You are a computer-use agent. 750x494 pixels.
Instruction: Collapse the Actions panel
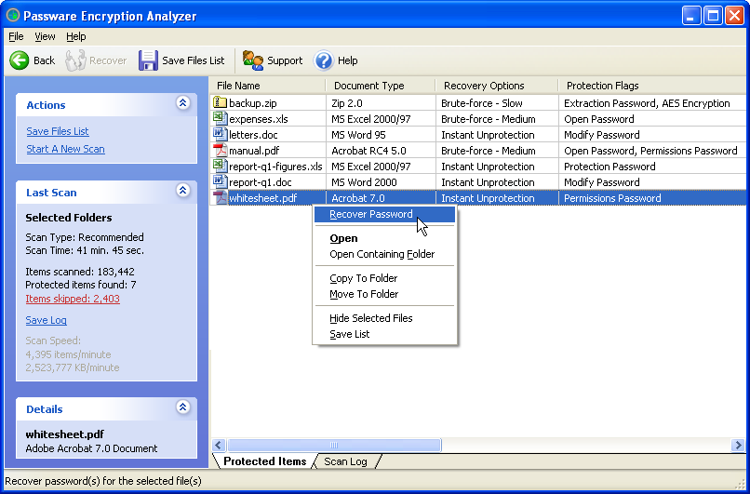[182, 103]
